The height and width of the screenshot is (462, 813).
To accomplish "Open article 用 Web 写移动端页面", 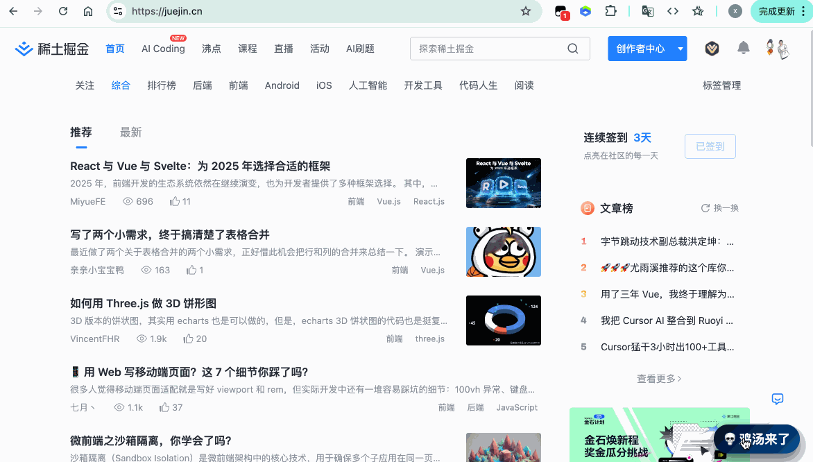I will pyautogui.click(x=189, y=373).
